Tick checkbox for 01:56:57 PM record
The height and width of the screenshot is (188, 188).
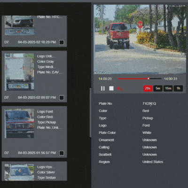[62, 153]
